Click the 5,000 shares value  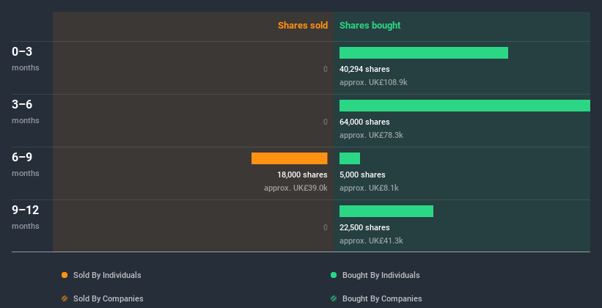pos(362,175)
